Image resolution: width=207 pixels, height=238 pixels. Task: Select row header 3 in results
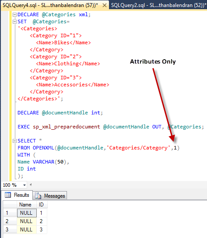tap(10, 229)
